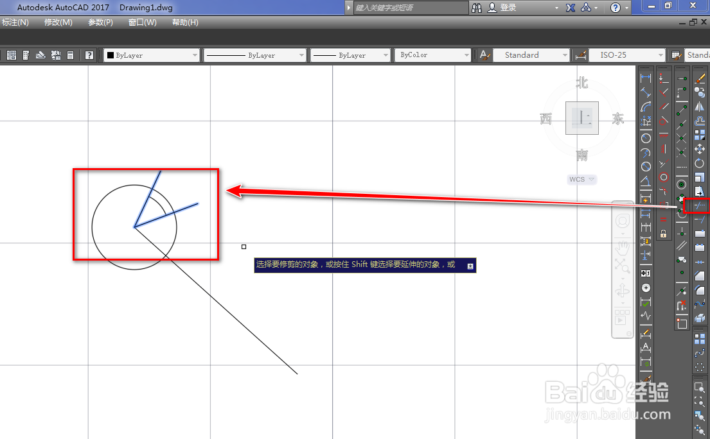
Task: Select the Angular dimension tool
Action: (646, 181)
